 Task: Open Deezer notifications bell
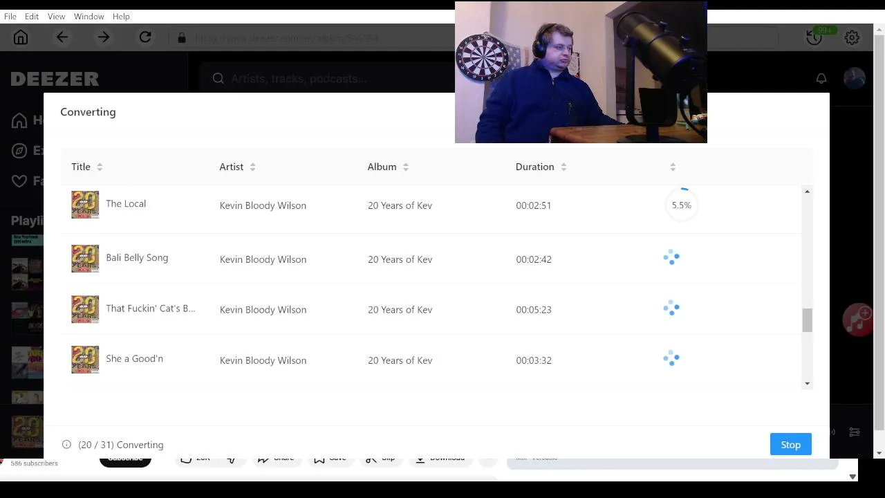pos(821,78)
